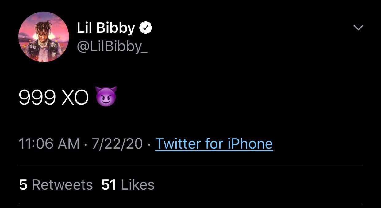The height and width of the screenshot is (208, 381).
Task: Click "XO" in the tweet body
Action: point(75,98)
